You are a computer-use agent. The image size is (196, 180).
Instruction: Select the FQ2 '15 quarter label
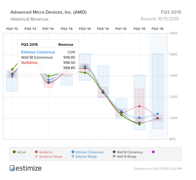pyautogui.click(x=139, y=29)
